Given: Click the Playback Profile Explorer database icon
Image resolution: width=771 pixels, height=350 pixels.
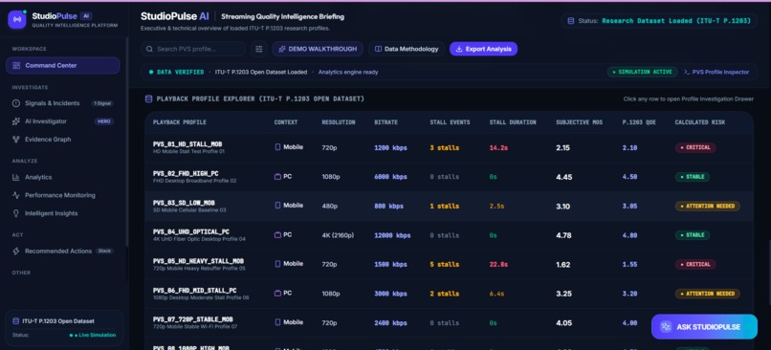Looking at the screenshot, I should point(148,99).
